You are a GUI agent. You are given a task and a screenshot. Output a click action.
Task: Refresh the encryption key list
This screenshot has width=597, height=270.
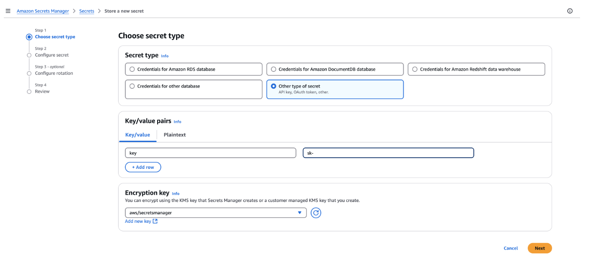click(316, 213)
